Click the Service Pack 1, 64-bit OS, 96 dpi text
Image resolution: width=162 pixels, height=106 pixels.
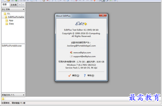click(81, 68)
